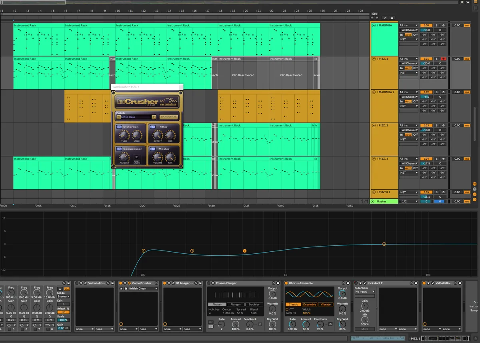Toggle Adapt. Q On button in EQ
480x343 pixels.
point(63,312)
